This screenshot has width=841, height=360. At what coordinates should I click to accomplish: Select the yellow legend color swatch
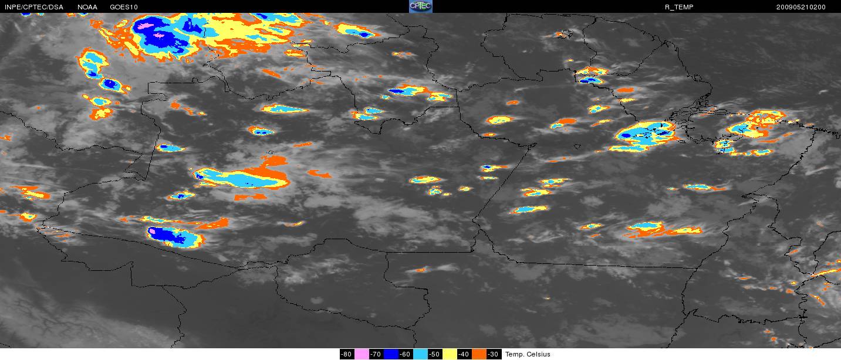coord(450,354)
